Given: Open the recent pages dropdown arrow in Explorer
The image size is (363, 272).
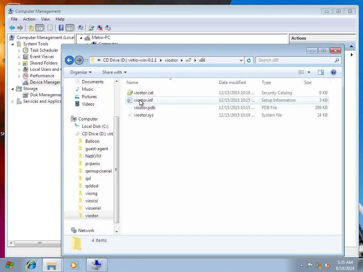Looking at the screenshot, I should pos(86,61).
